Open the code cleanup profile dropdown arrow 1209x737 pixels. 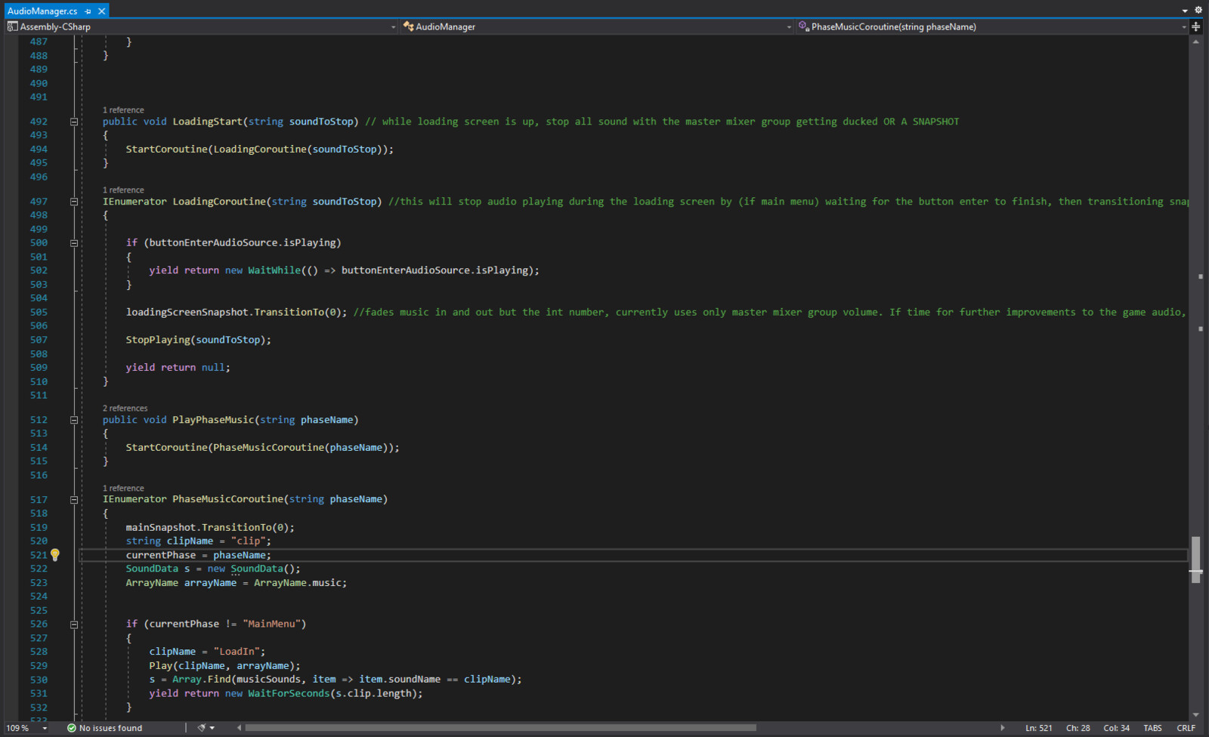212,728
